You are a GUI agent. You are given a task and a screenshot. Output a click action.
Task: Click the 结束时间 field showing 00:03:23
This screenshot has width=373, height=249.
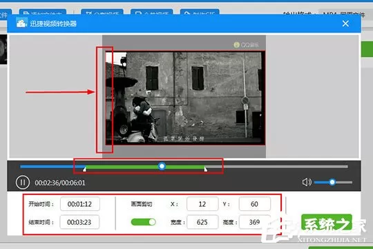click(79, 222)
